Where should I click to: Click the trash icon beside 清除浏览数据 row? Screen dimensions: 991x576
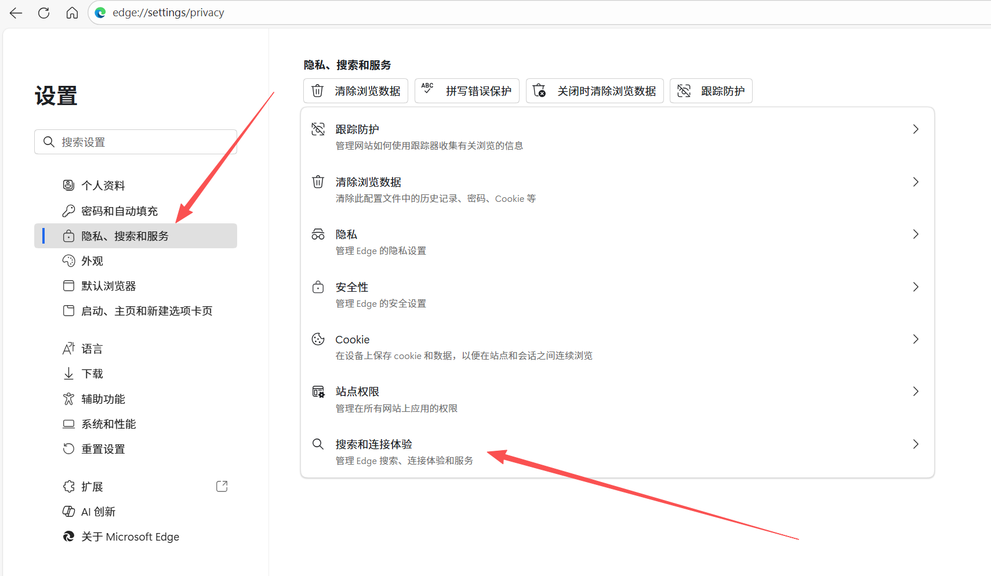click(318, 182)
